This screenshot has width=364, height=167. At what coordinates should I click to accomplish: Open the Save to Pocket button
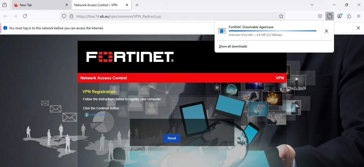click(x=320, y=16)
